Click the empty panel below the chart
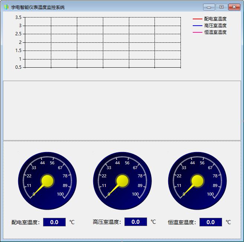This screenshot has width=244, height=242. pyautogui.click(x=122, y=110)
